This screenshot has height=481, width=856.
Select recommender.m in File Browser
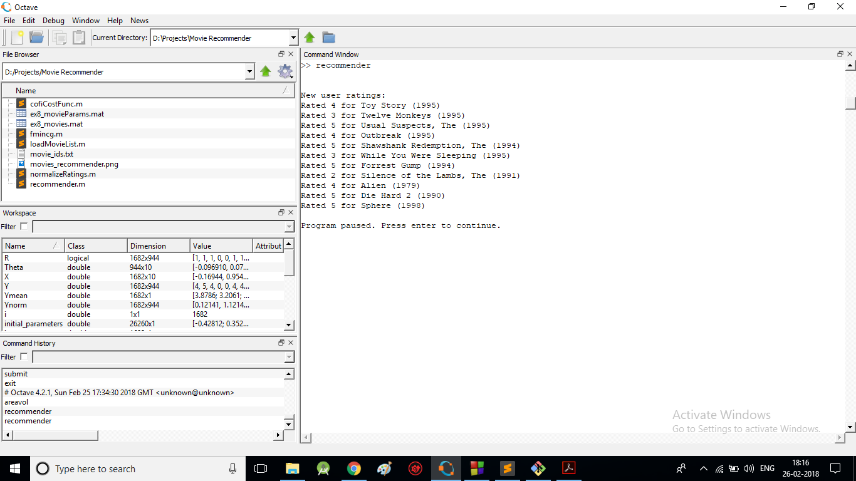pyautogui.click(x=58, y=184)
